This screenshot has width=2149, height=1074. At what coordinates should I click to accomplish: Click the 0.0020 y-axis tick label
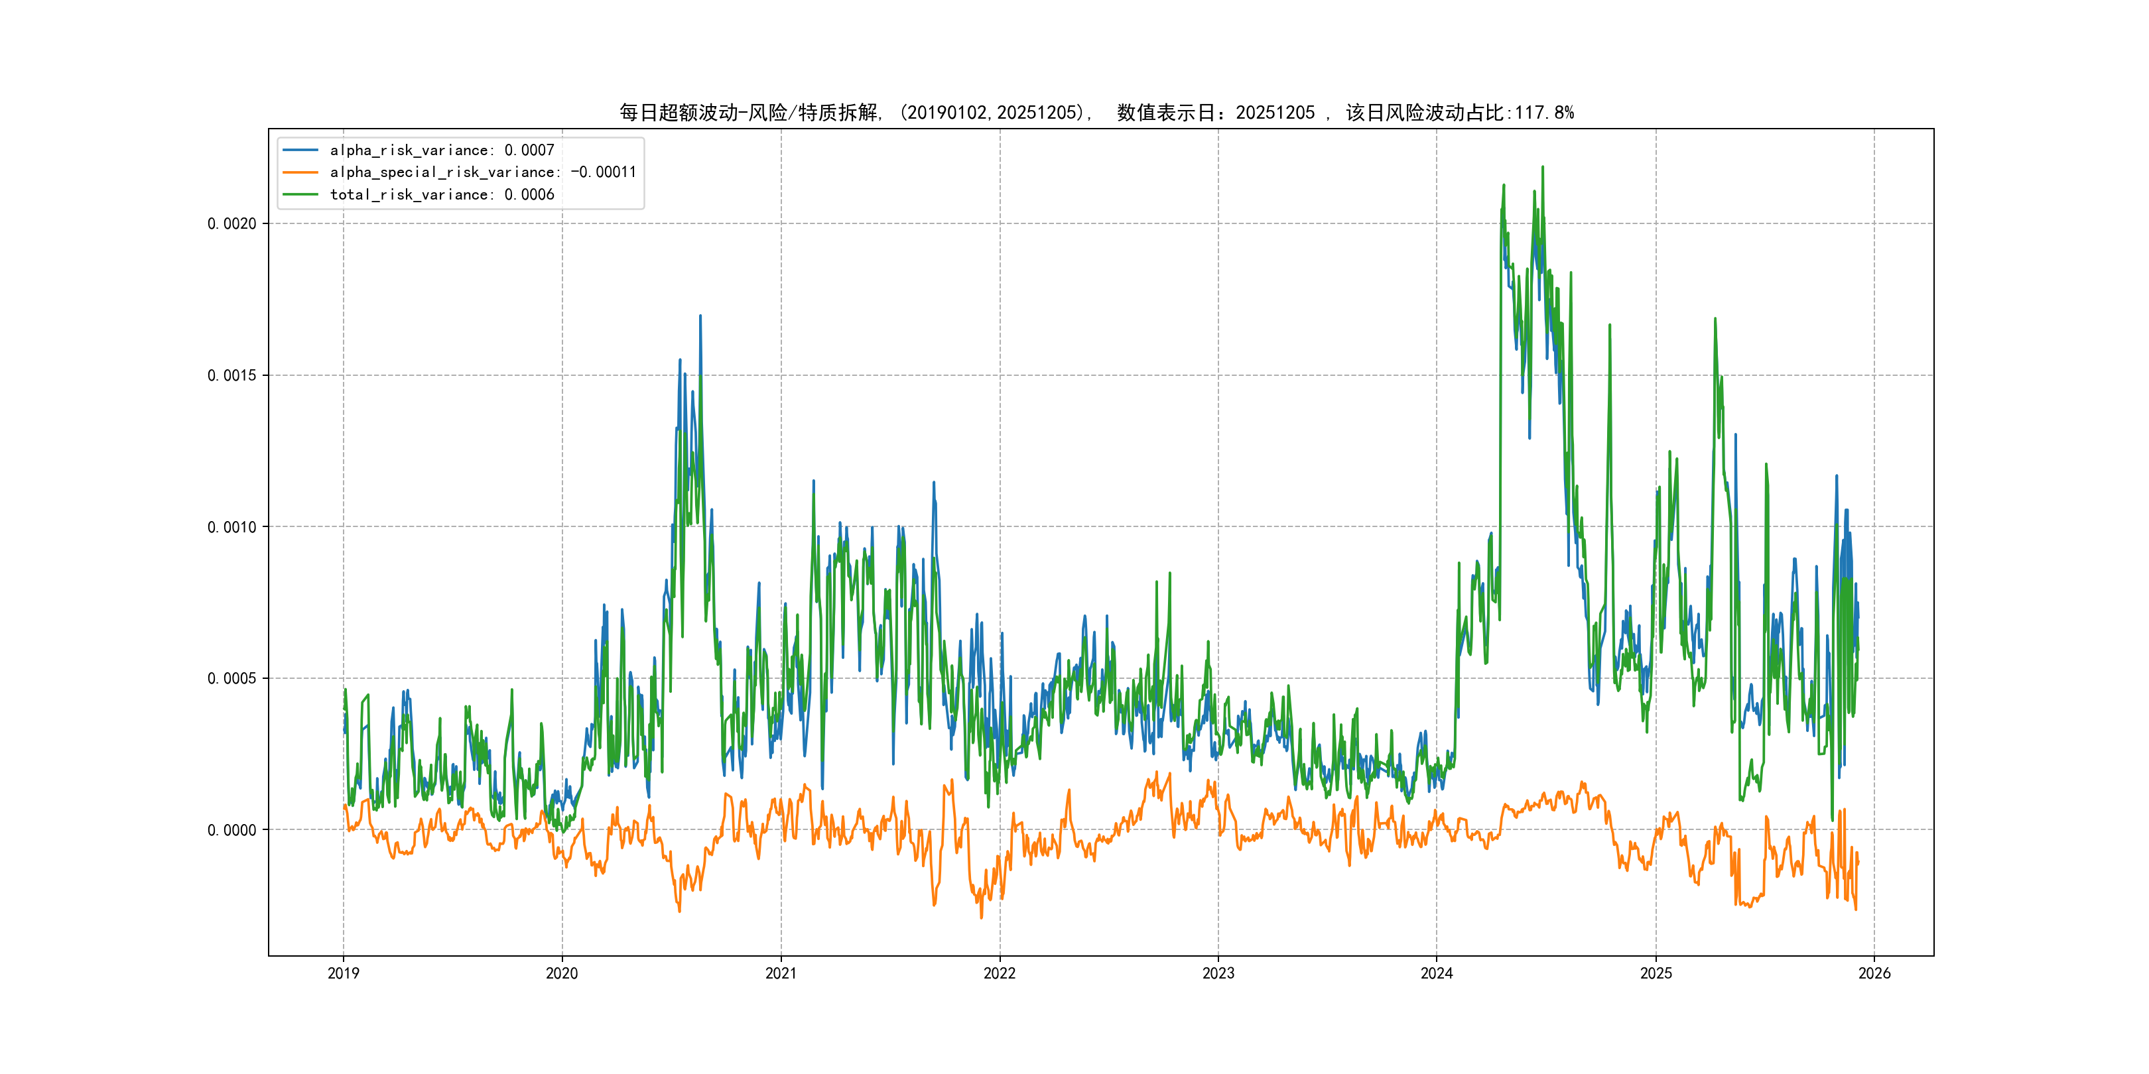point(232,223)
